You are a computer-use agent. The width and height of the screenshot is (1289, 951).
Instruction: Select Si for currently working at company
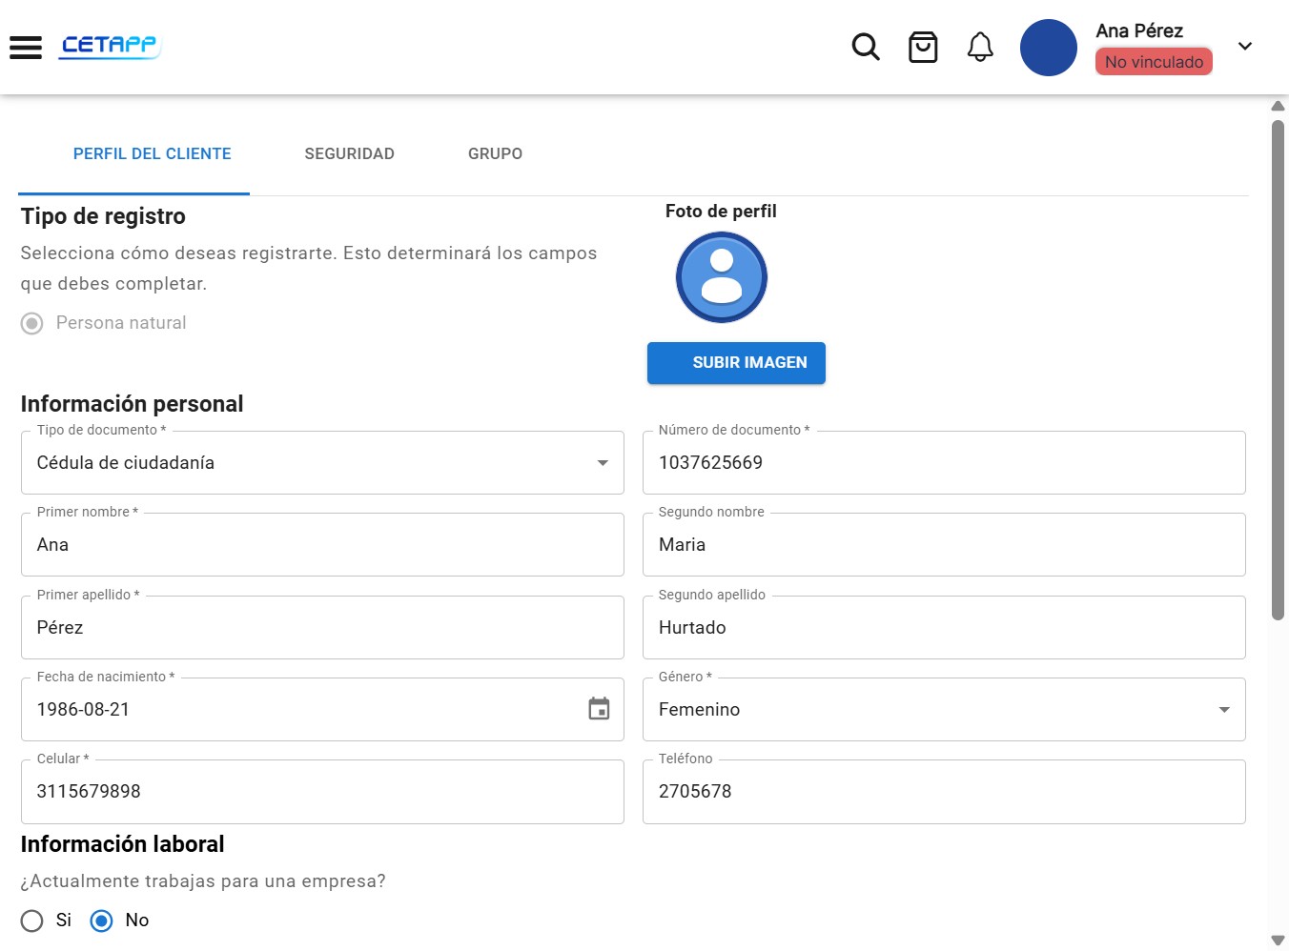32,921
